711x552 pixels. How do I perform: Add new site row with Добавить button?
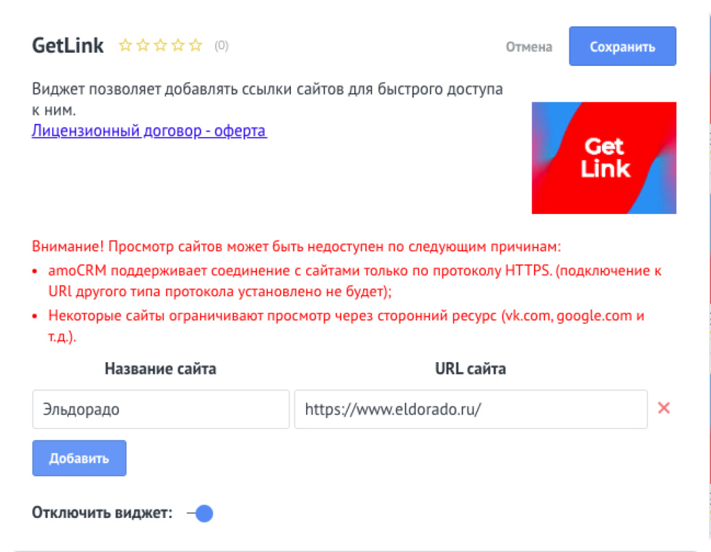tap(79, 458)
